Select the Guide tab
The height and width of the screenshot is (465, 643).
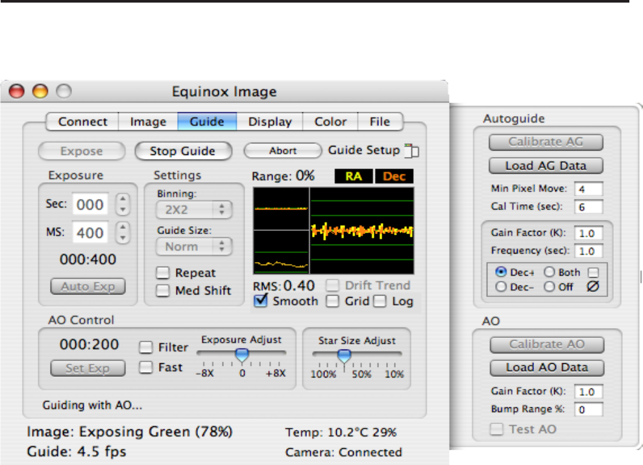pos(207,122)
